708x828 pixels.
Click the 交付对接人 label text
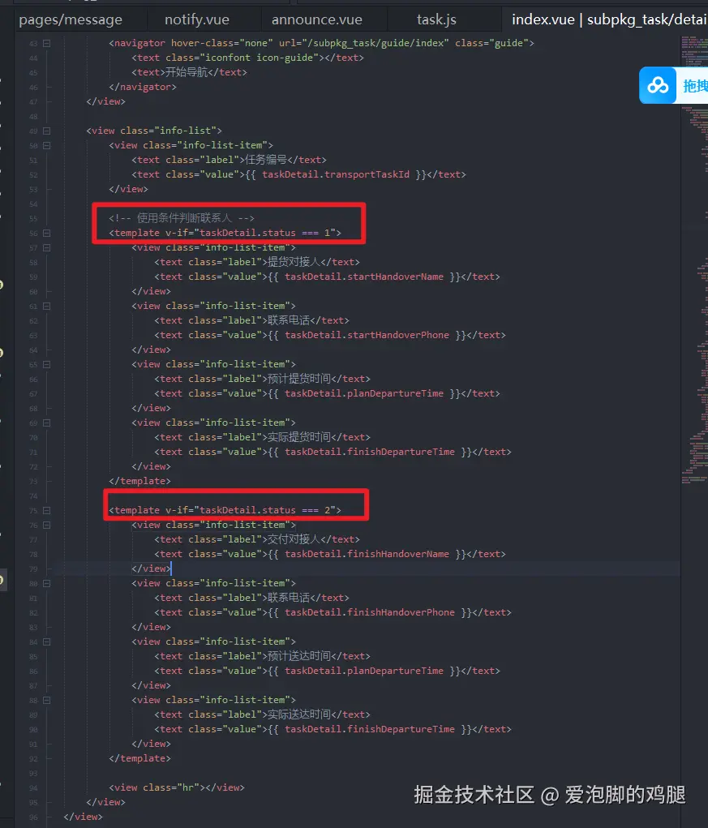[294, 539]
